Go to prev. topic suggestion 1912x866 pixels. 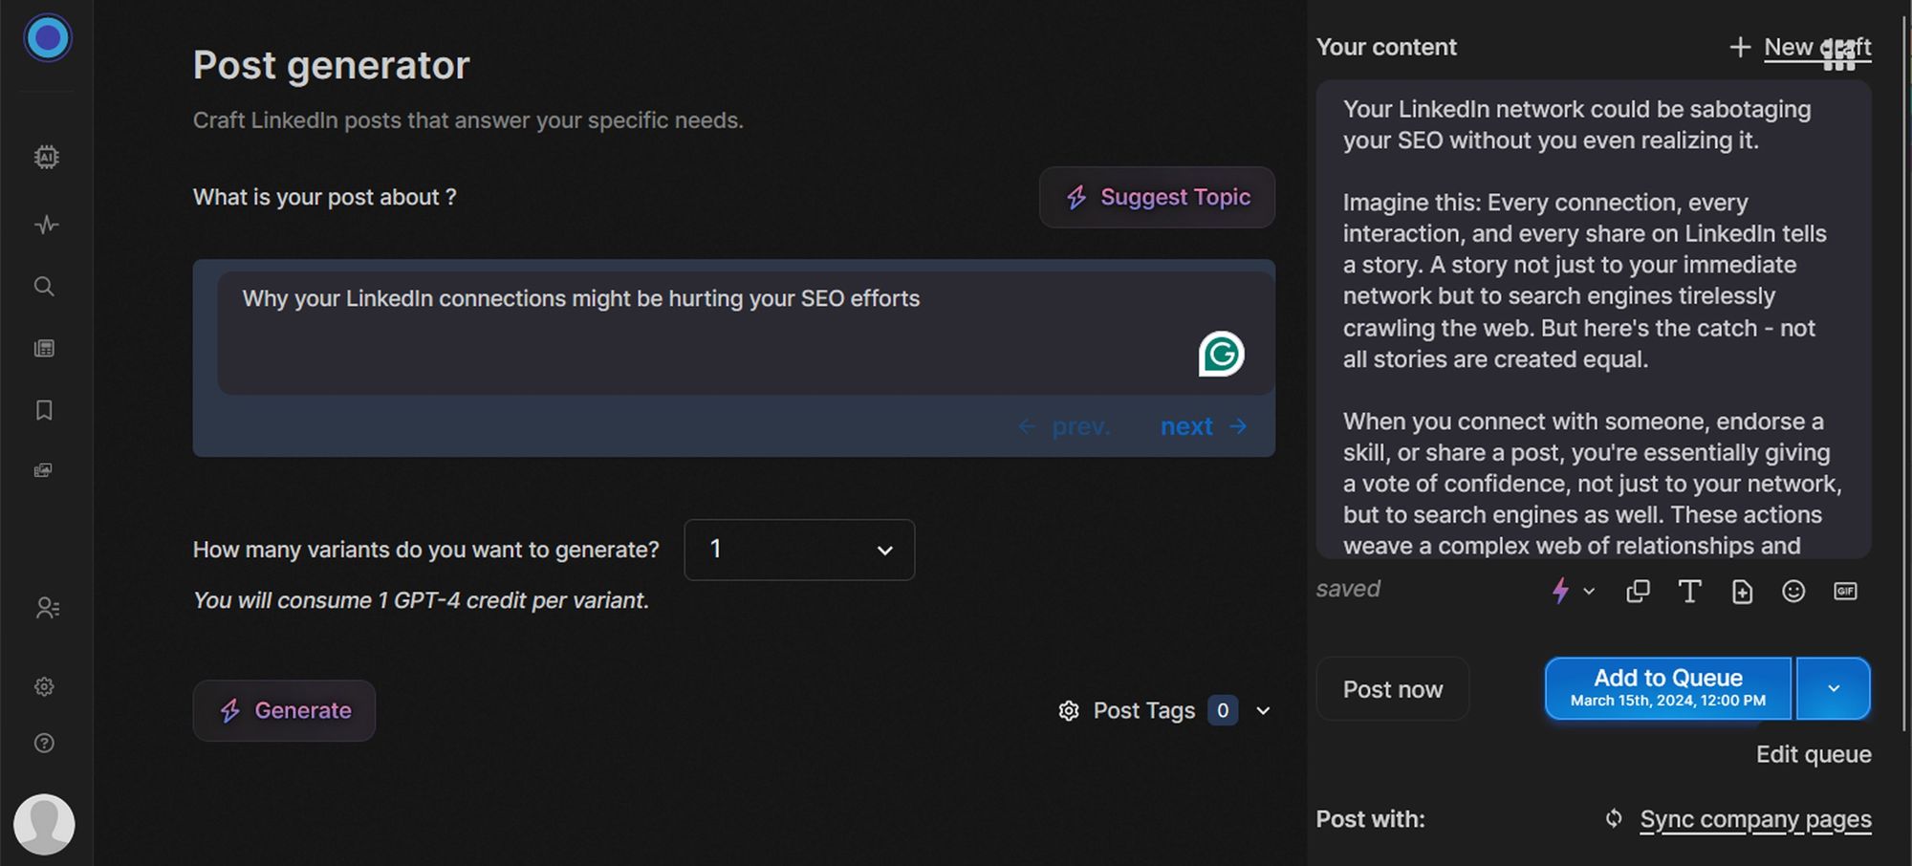coord(1064,426)
